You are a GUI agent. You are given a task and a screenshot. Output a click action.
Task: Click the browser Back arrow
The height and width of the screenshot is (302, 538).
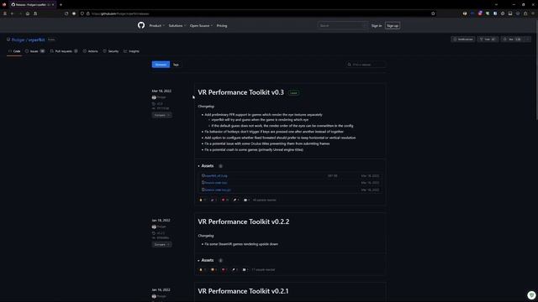pos(12,13)
